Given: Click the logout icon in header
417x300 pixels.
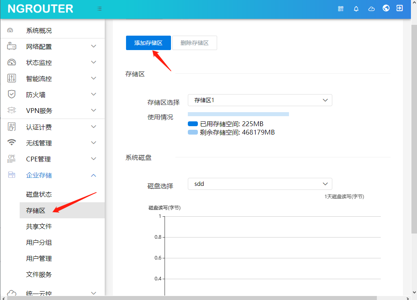Looking at the screenshot, I should pos(399,8).
